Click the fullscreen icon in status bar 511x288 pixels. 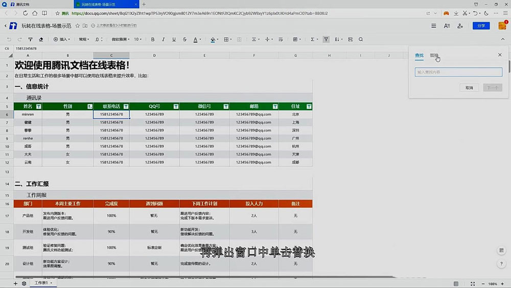[473, 284]
